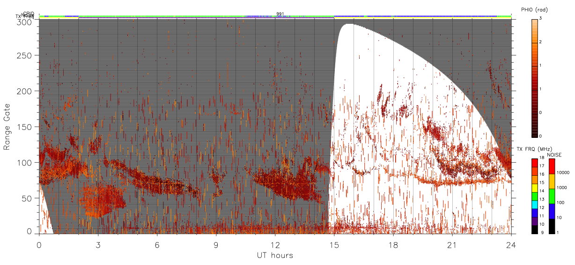
Task: Click the "UT hours" x-axis title
Action: coord(275,256)
